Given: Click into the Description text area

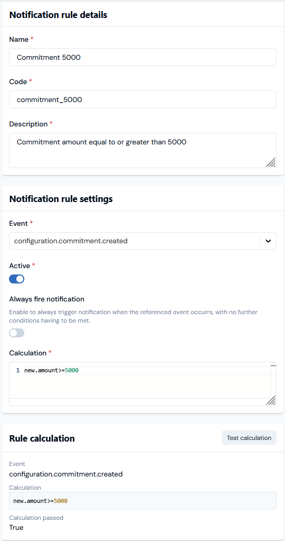Looking at the screenshot, I should click(142, 150).
